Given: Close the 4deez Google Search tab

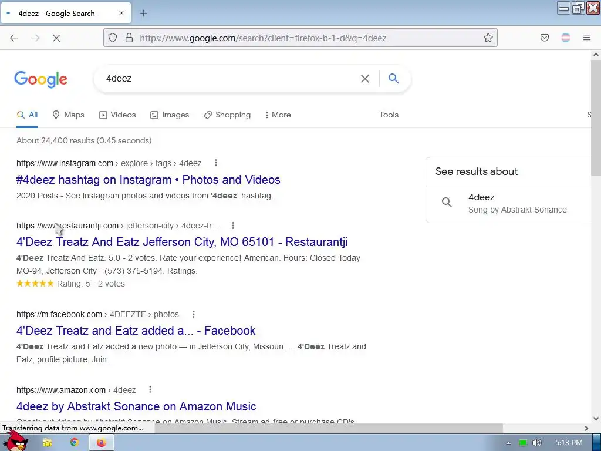Looking at the screenshot, I should (x=121, y=13).
